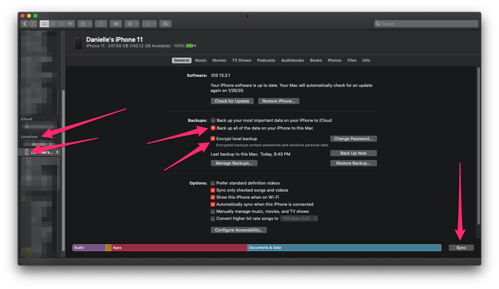
Task: Open the 128 kbps AAC dropdown
Action: tap(299, 219)
